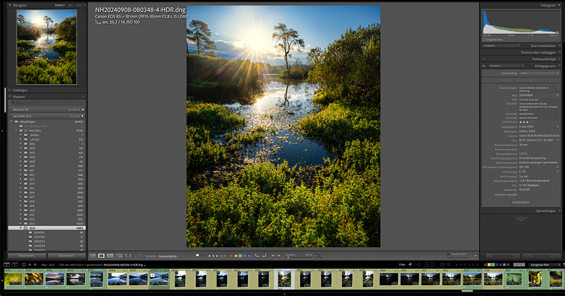Switch to Grid view in toolbar
Viewport: 565px width, 296px height.
coord(92,255)
